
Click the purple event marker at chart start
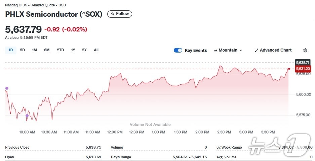coord(7,88)
